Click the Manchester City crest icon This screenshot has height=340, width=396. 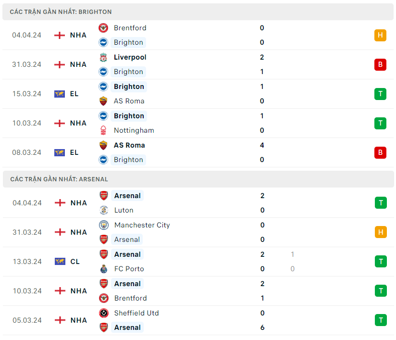coord(104,225)
